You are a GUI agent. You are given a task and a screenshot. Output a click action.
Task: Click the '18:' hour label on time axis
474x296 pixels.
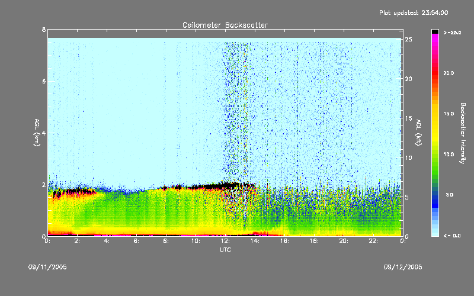[x=314, y=241]
